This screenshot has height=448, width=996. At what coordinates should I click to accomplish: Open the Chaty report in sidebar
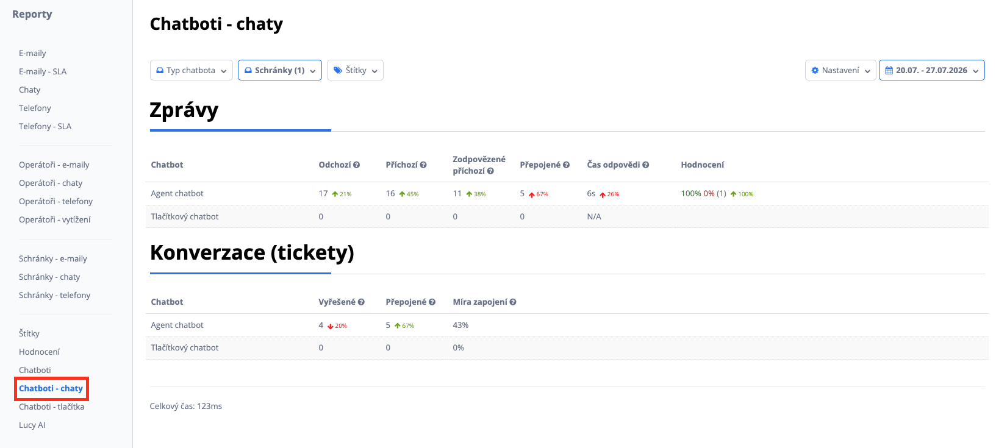click(x=29, y=90)
